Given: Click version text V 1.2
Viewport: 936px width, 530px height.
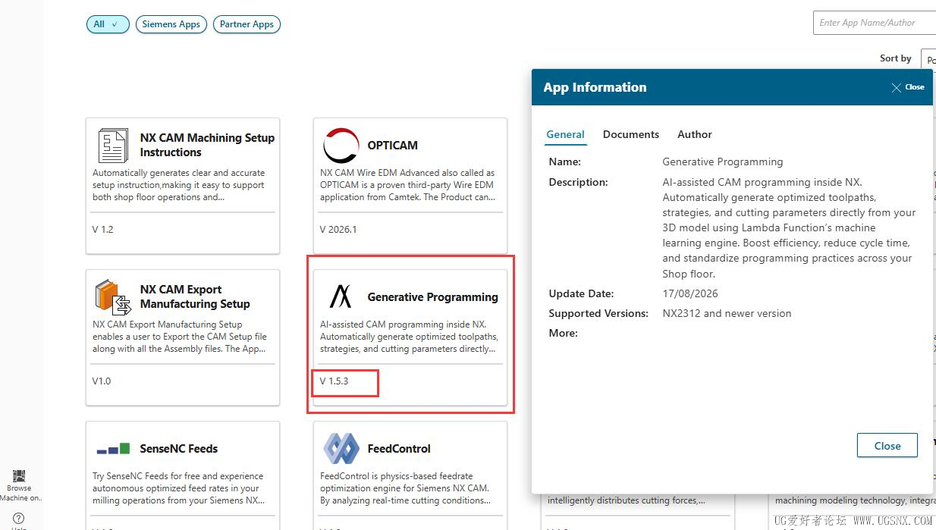Looking at the screenshot, I should 103,229.
